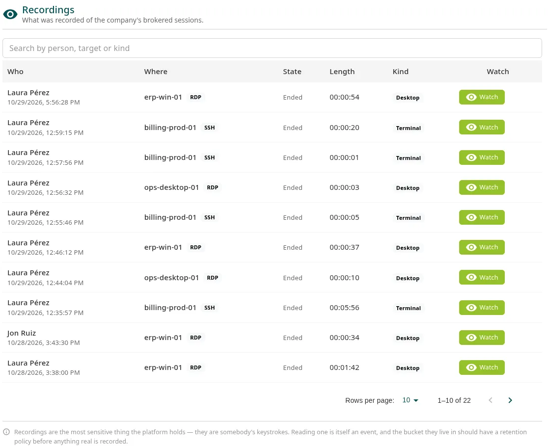
Task: Focus the search by person, target or kind field
Action: coord(272,48)
